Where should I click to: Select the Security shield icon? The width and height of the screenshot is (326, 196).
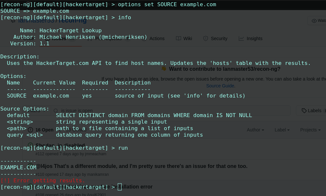[205, 38]
